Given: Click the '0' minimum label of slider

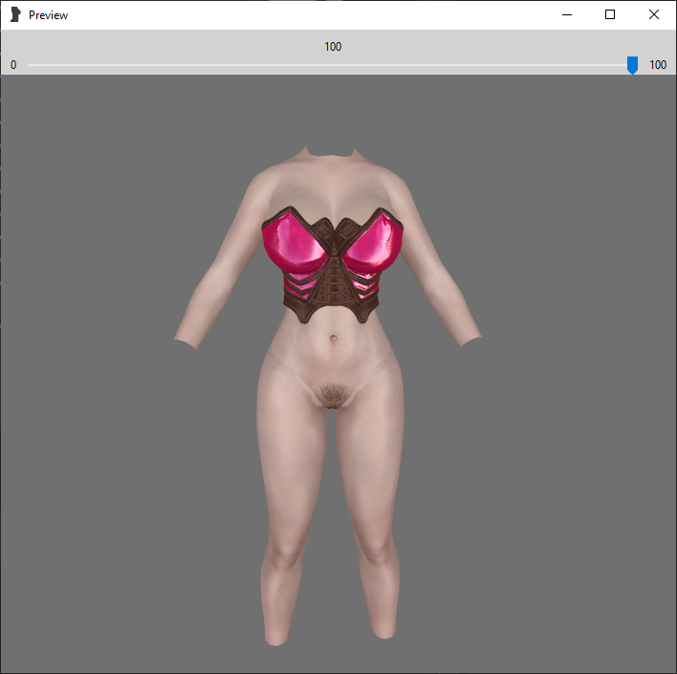Looking at the screenshot, I should [13, 65].
